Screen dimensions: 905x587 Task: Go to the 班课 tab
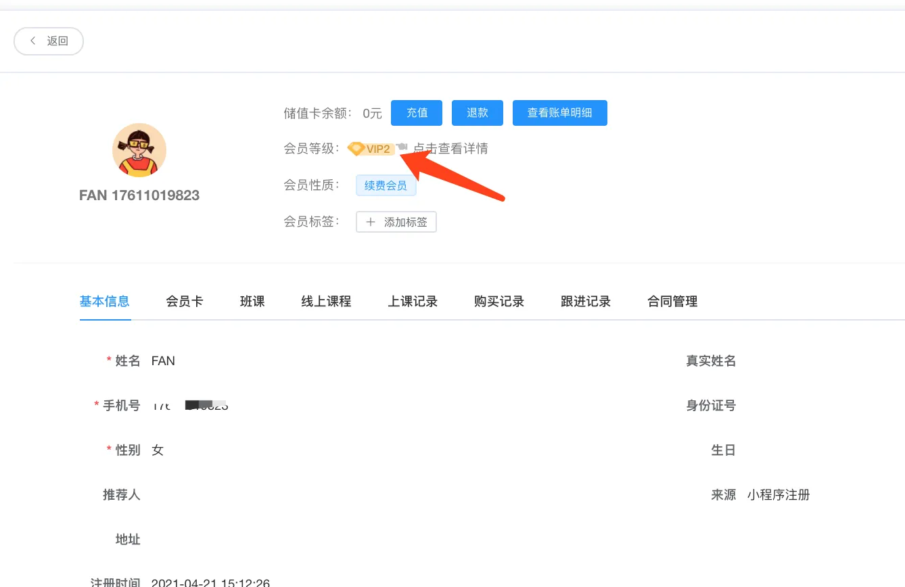252,302
